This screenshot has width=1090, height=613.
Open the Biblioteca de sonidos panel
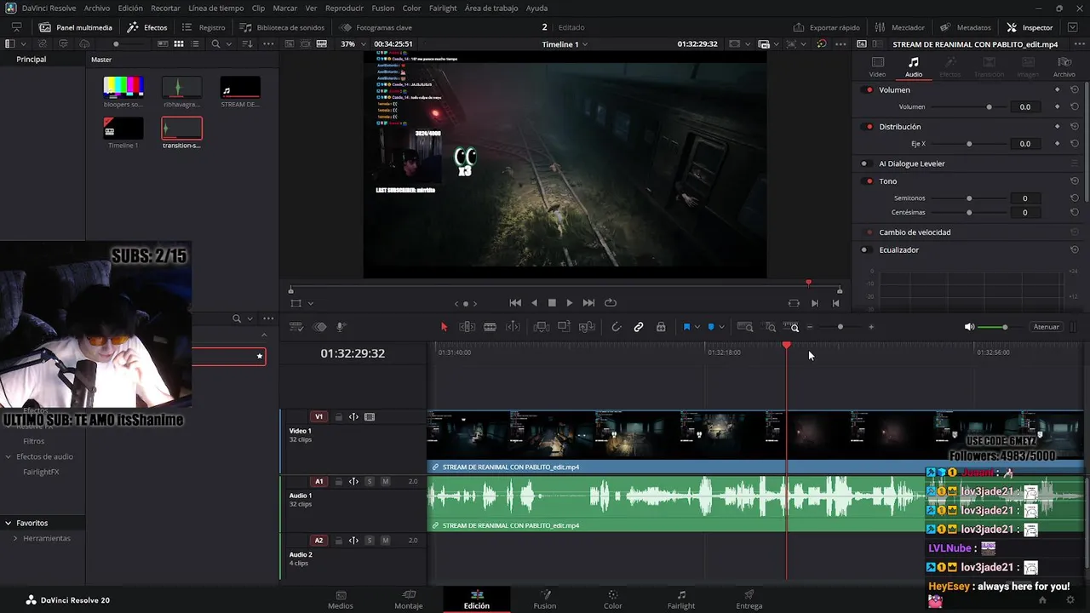283,27
